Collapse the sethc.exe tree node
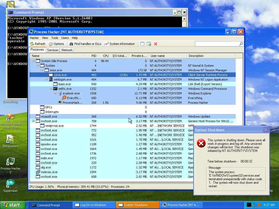The image size is (279, 209). pos(51,88)
